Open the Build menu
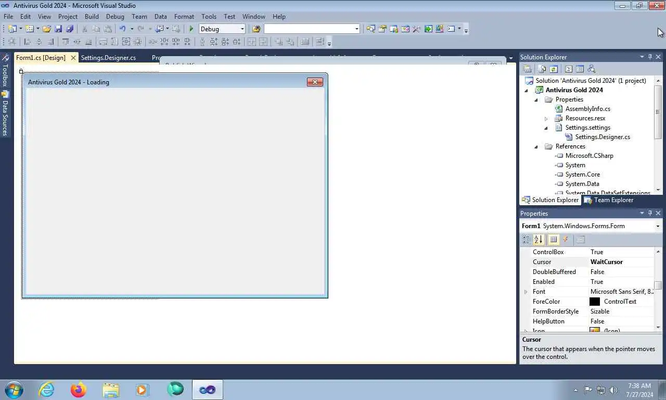This screenshot has height=400, width=666. tap(92, 17)
